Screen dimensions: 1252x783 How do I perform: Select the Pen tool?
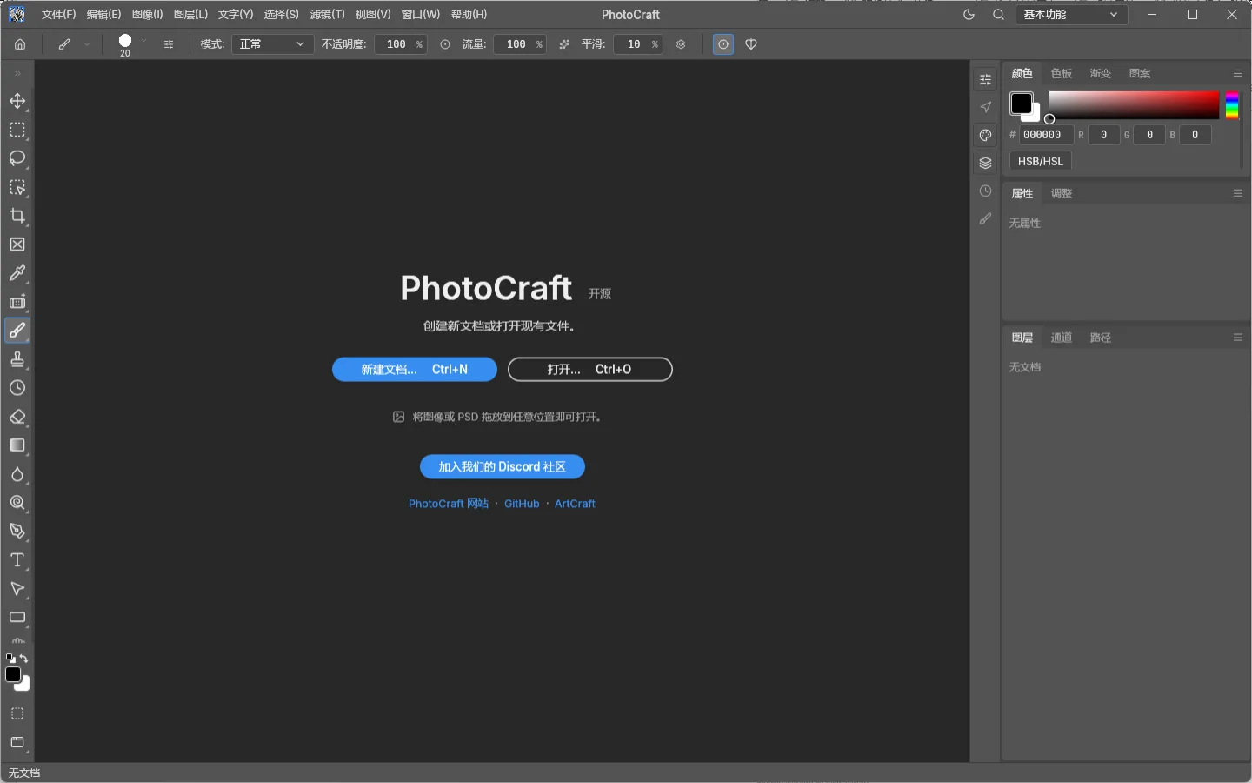(17, 532)
